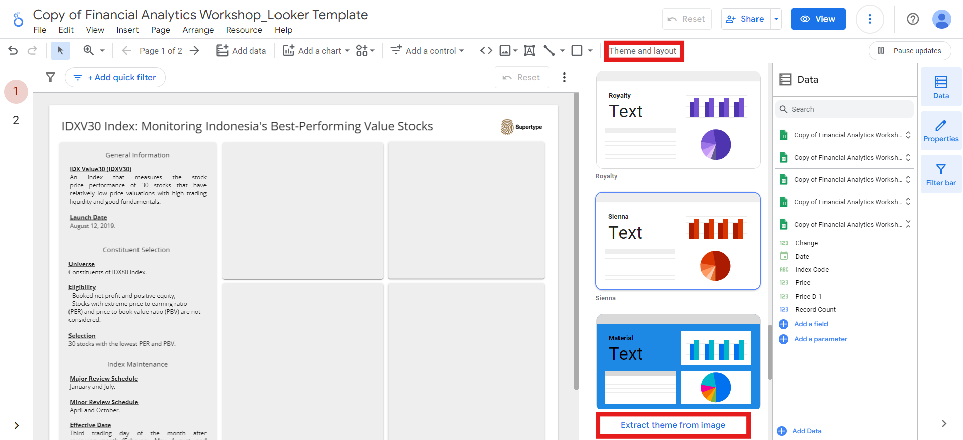Screen dimensions: 963x440
Task: Go to the previous page arrow
Action: tap(127, 51)
